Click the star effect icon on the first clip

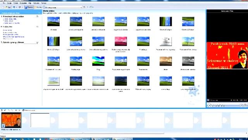(x=3, y=126)
